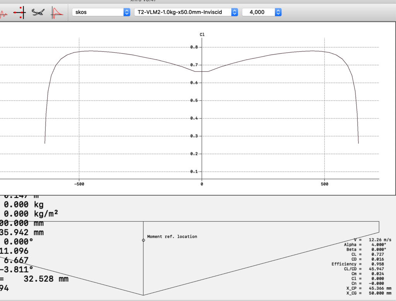Open the wing and plane design icon
Viewport: 396px width, 301px height.
38,13
